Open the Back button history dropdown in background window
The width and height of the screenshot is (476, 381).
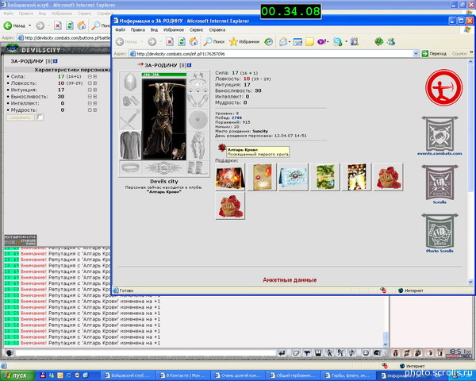[30, 25]
